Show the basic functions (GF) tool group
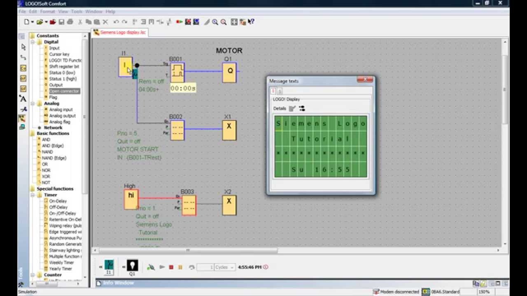 23,78
